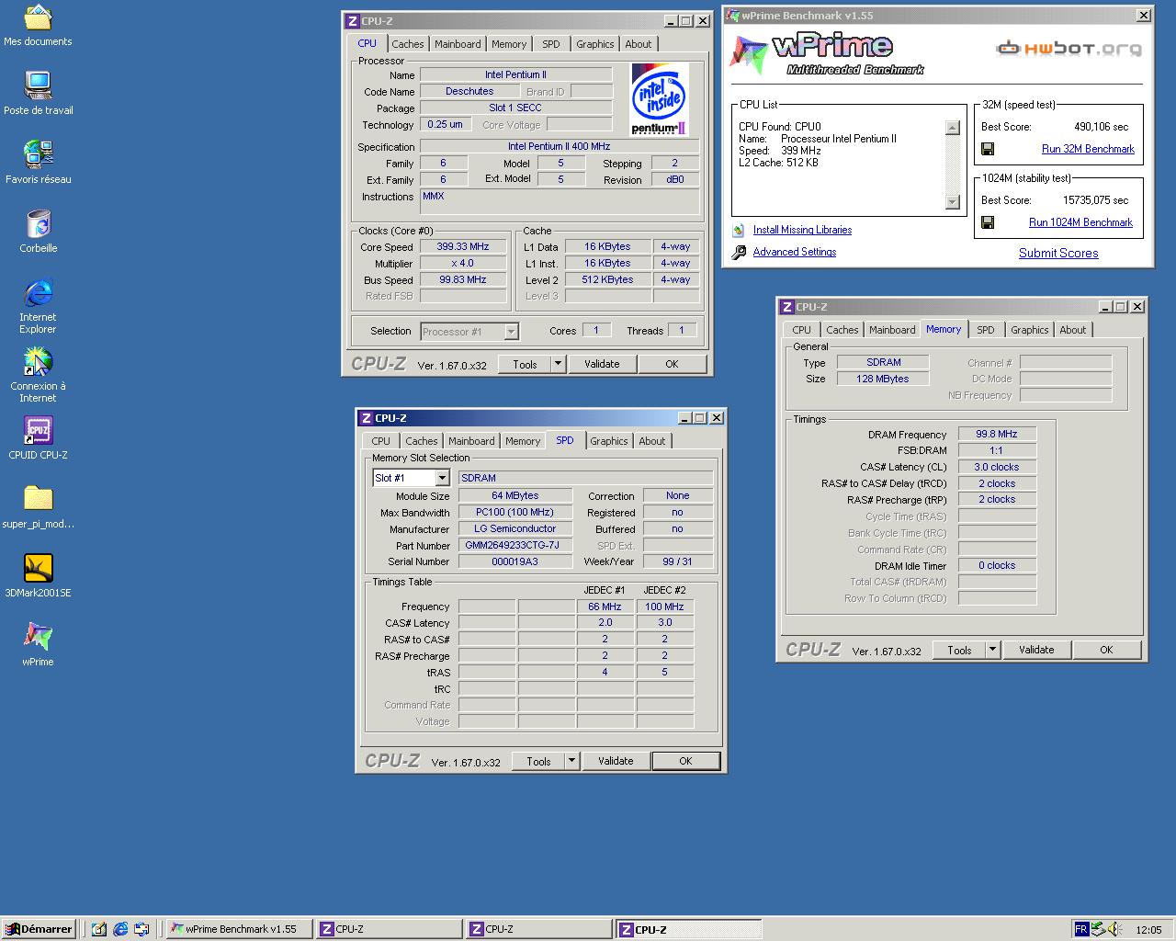This screenshot has height=941, width=1176.
Task: Click the Advanced Settings wrench icon
Action: (739, 252)
